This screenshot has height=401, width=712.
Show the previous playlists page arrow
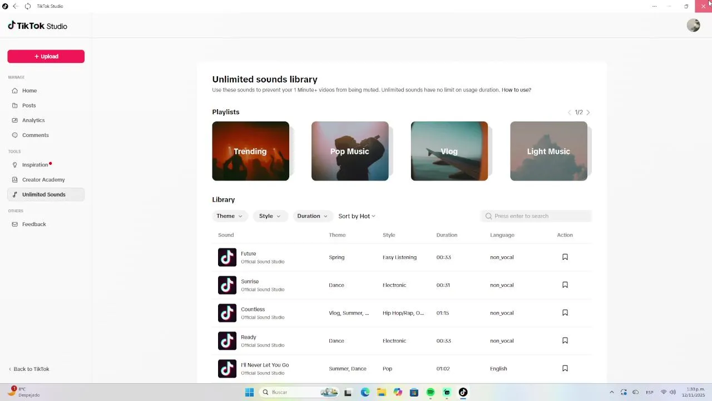coord(569,113)
